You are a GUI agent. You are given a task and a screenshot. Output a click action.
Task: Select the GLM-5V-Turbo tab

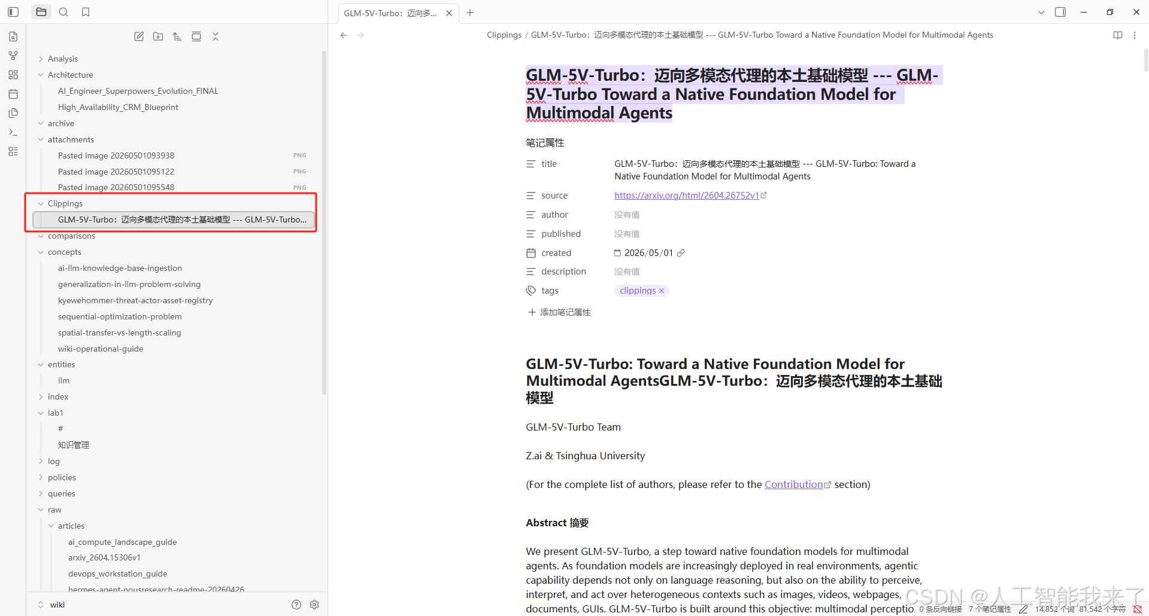[390, 13]
